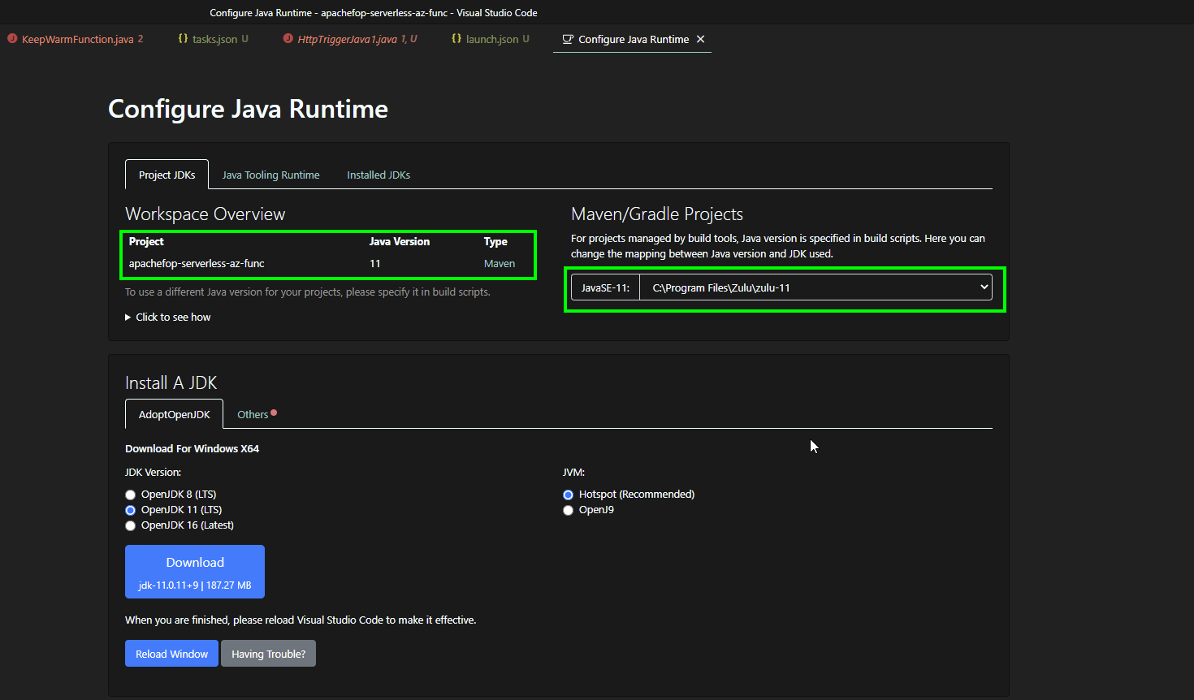Screen dimensions: 1194x700
Task: Click the Reload Window button
Action: point(171,654)
